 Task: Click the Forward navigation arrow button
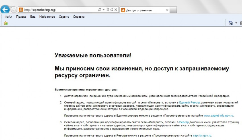(13, 10)
